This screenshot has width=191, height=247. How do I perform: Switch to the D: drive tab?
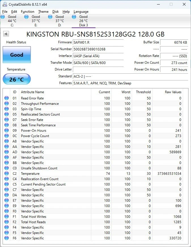tap(60, 21)
